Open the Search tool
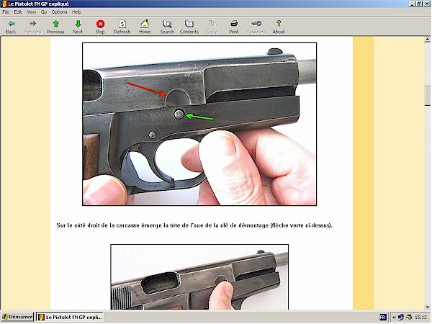Screen dimensions: 432x324 [167, 27]
